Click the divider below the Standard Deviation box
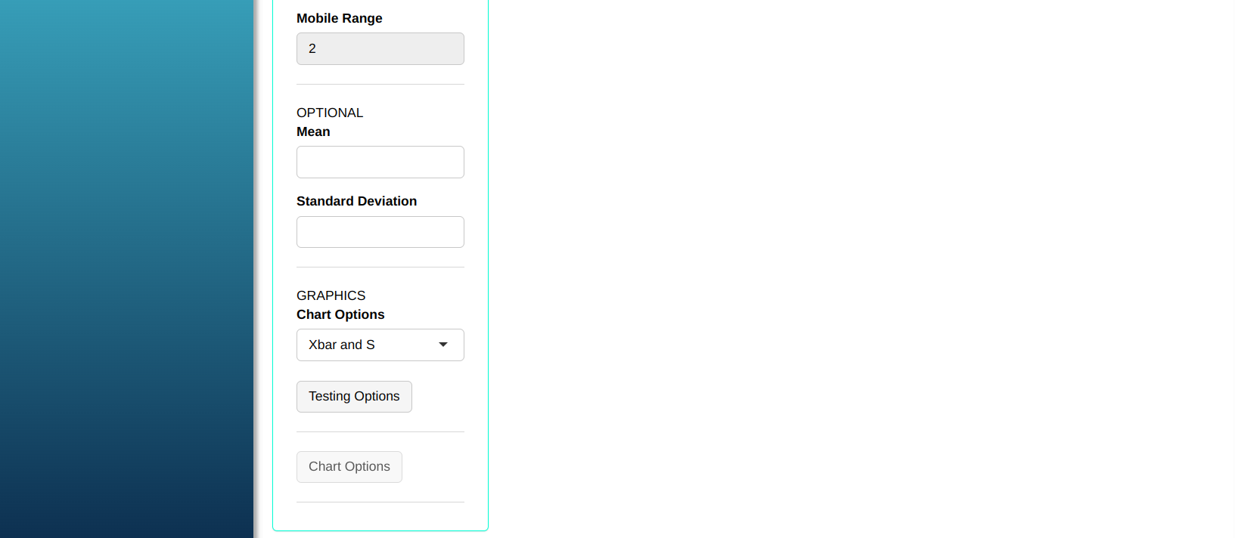1242x538 pixels. tap(380, 267)
